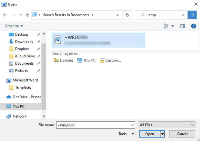Select OneDrive in the sidebar
The image size is (203, 142).
(24, 97)
